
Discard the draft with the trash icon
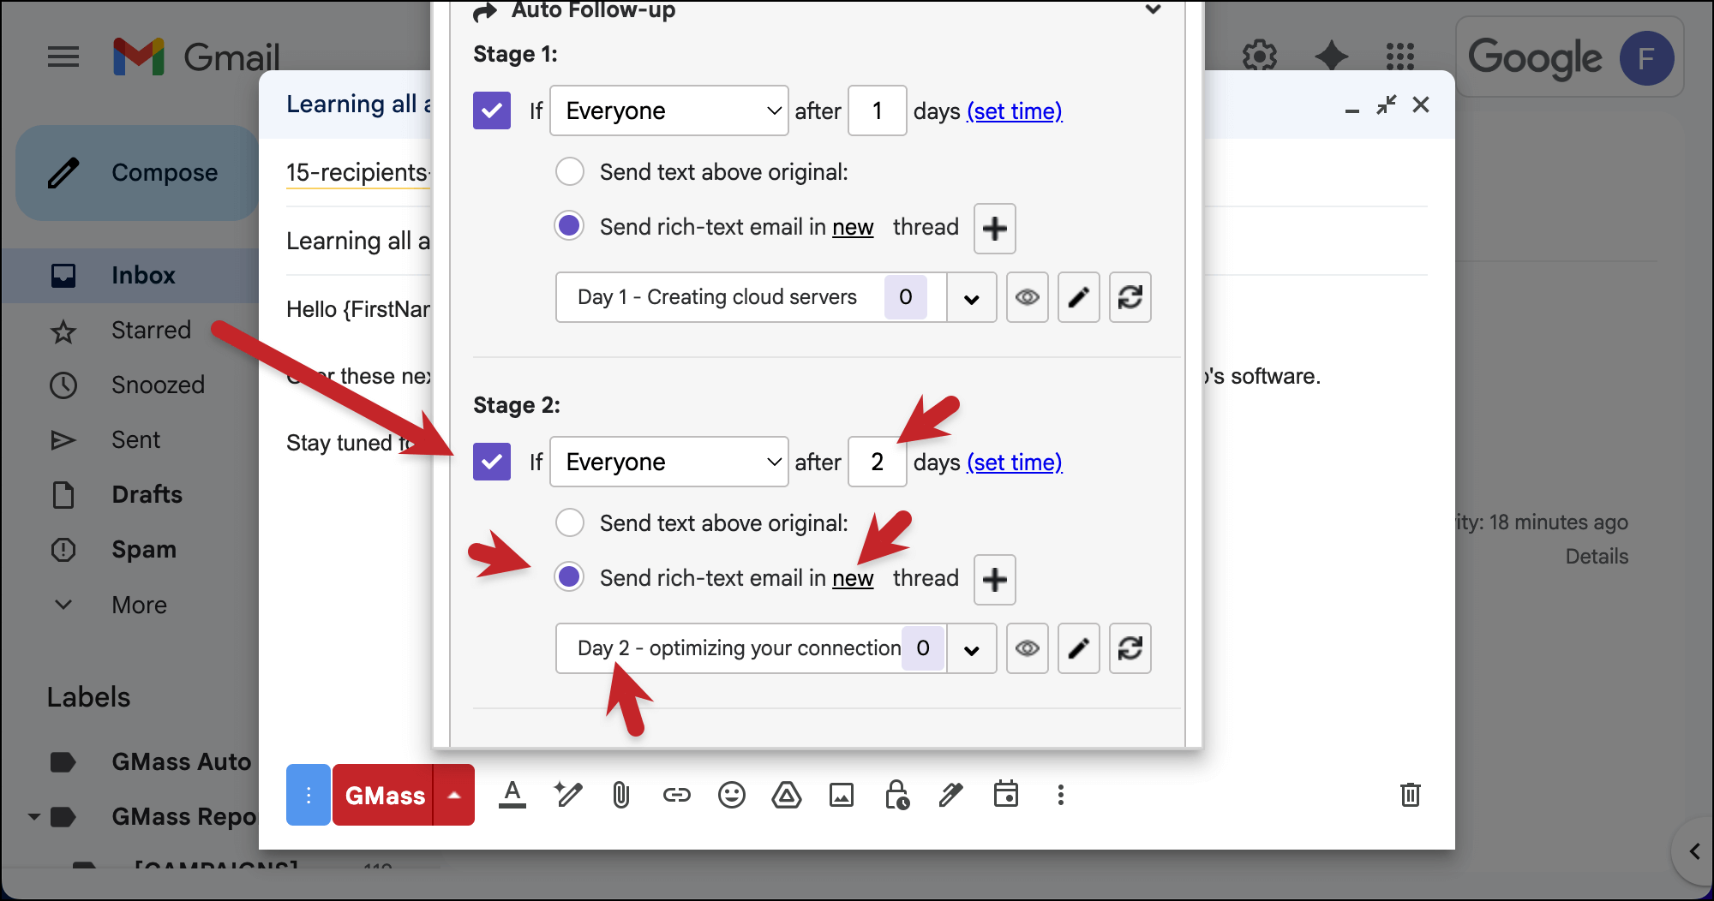click(1410, 796)
